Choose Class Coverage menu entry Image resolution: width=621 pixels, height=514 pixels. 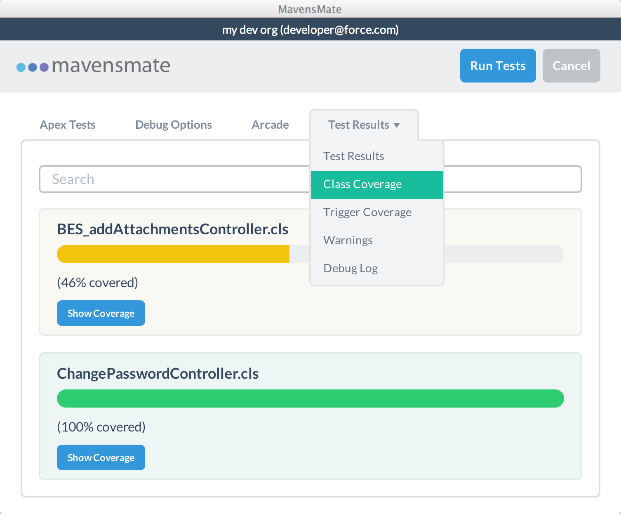377,184
